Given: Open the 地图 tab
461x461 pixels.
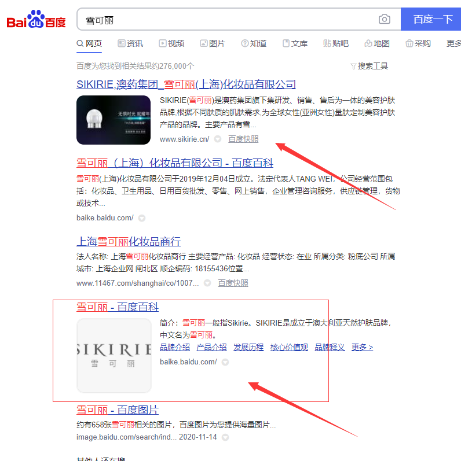Looking at the screenshot, I should coord(377,43).
